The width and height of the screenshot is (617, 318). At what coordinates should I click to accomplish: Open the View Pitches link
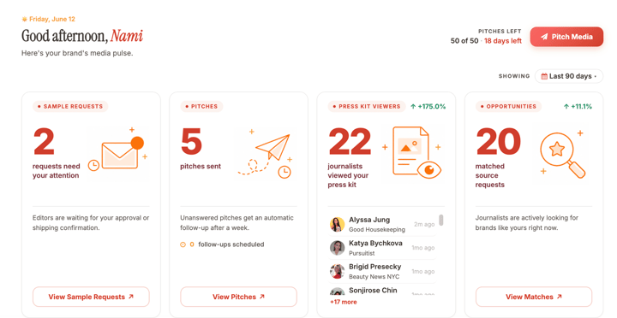pos(238,297)
